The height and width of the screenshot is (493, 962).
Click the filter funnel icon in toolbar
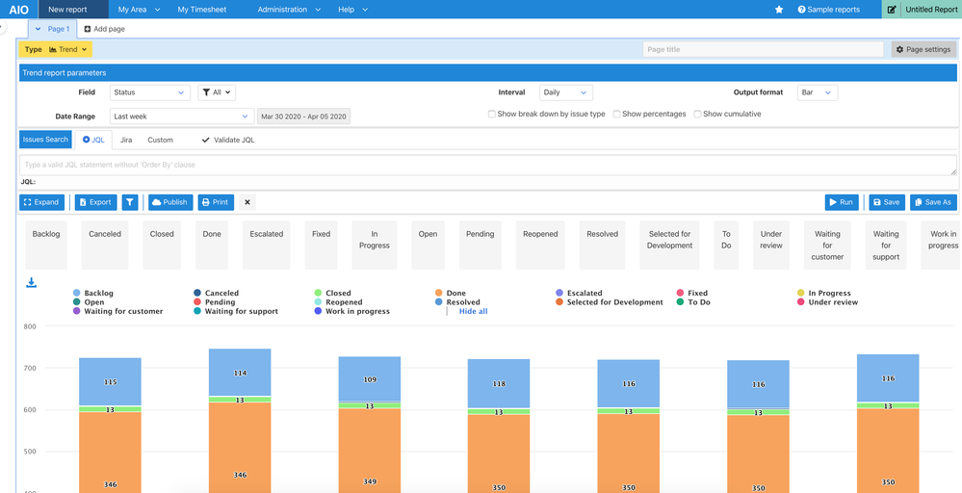point(130,202)
